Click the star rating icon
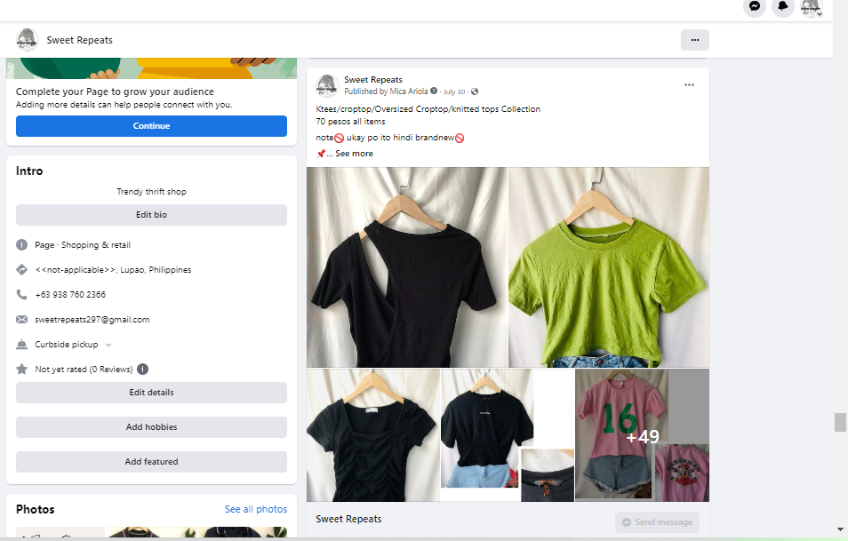The height and width of the screenshot is (541, 848). tap(21, 370)
